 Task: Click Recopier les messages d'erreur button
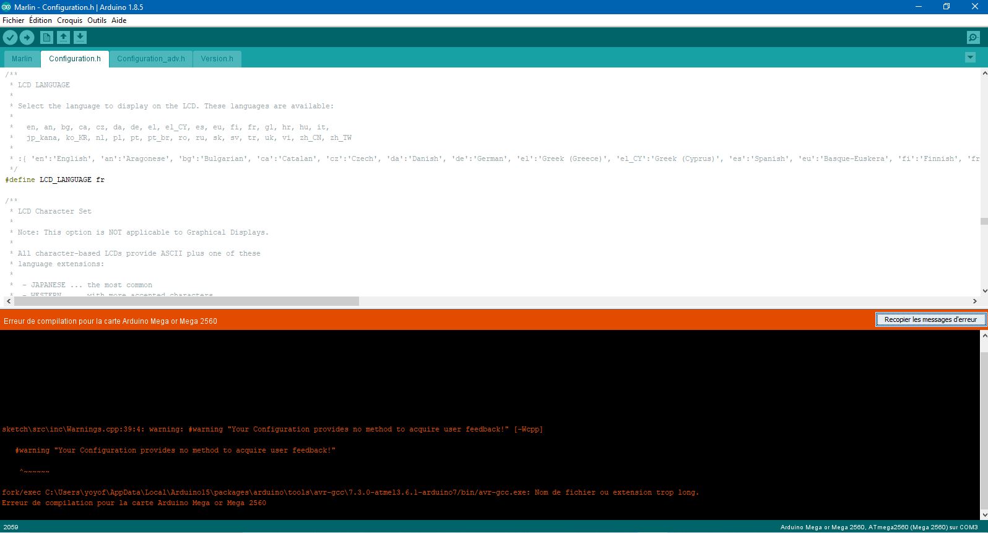930,319
